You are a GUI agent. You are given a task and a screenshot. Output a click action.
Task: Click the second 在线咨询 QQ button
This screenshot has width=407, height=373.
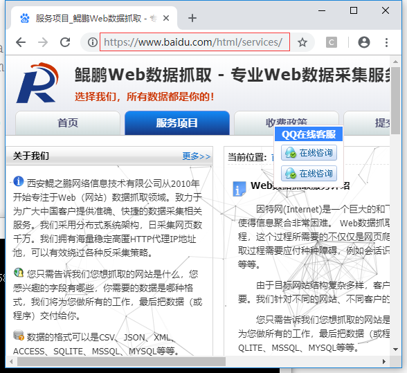tap(309, 174)
